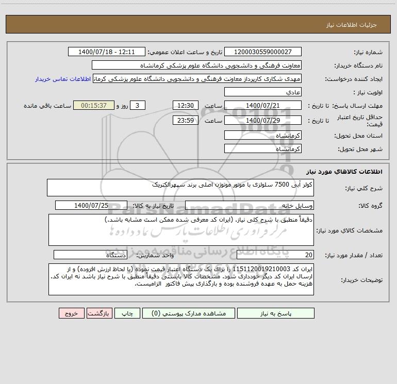Click the label مهلت ارسال پاسخ
Viewport: 397px width, 384px height.
click(357, 106)
